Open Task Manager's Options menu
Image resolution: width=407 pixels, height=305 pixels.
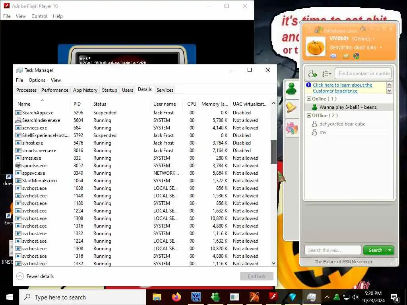pyautogui.click(x=37, y=80)
